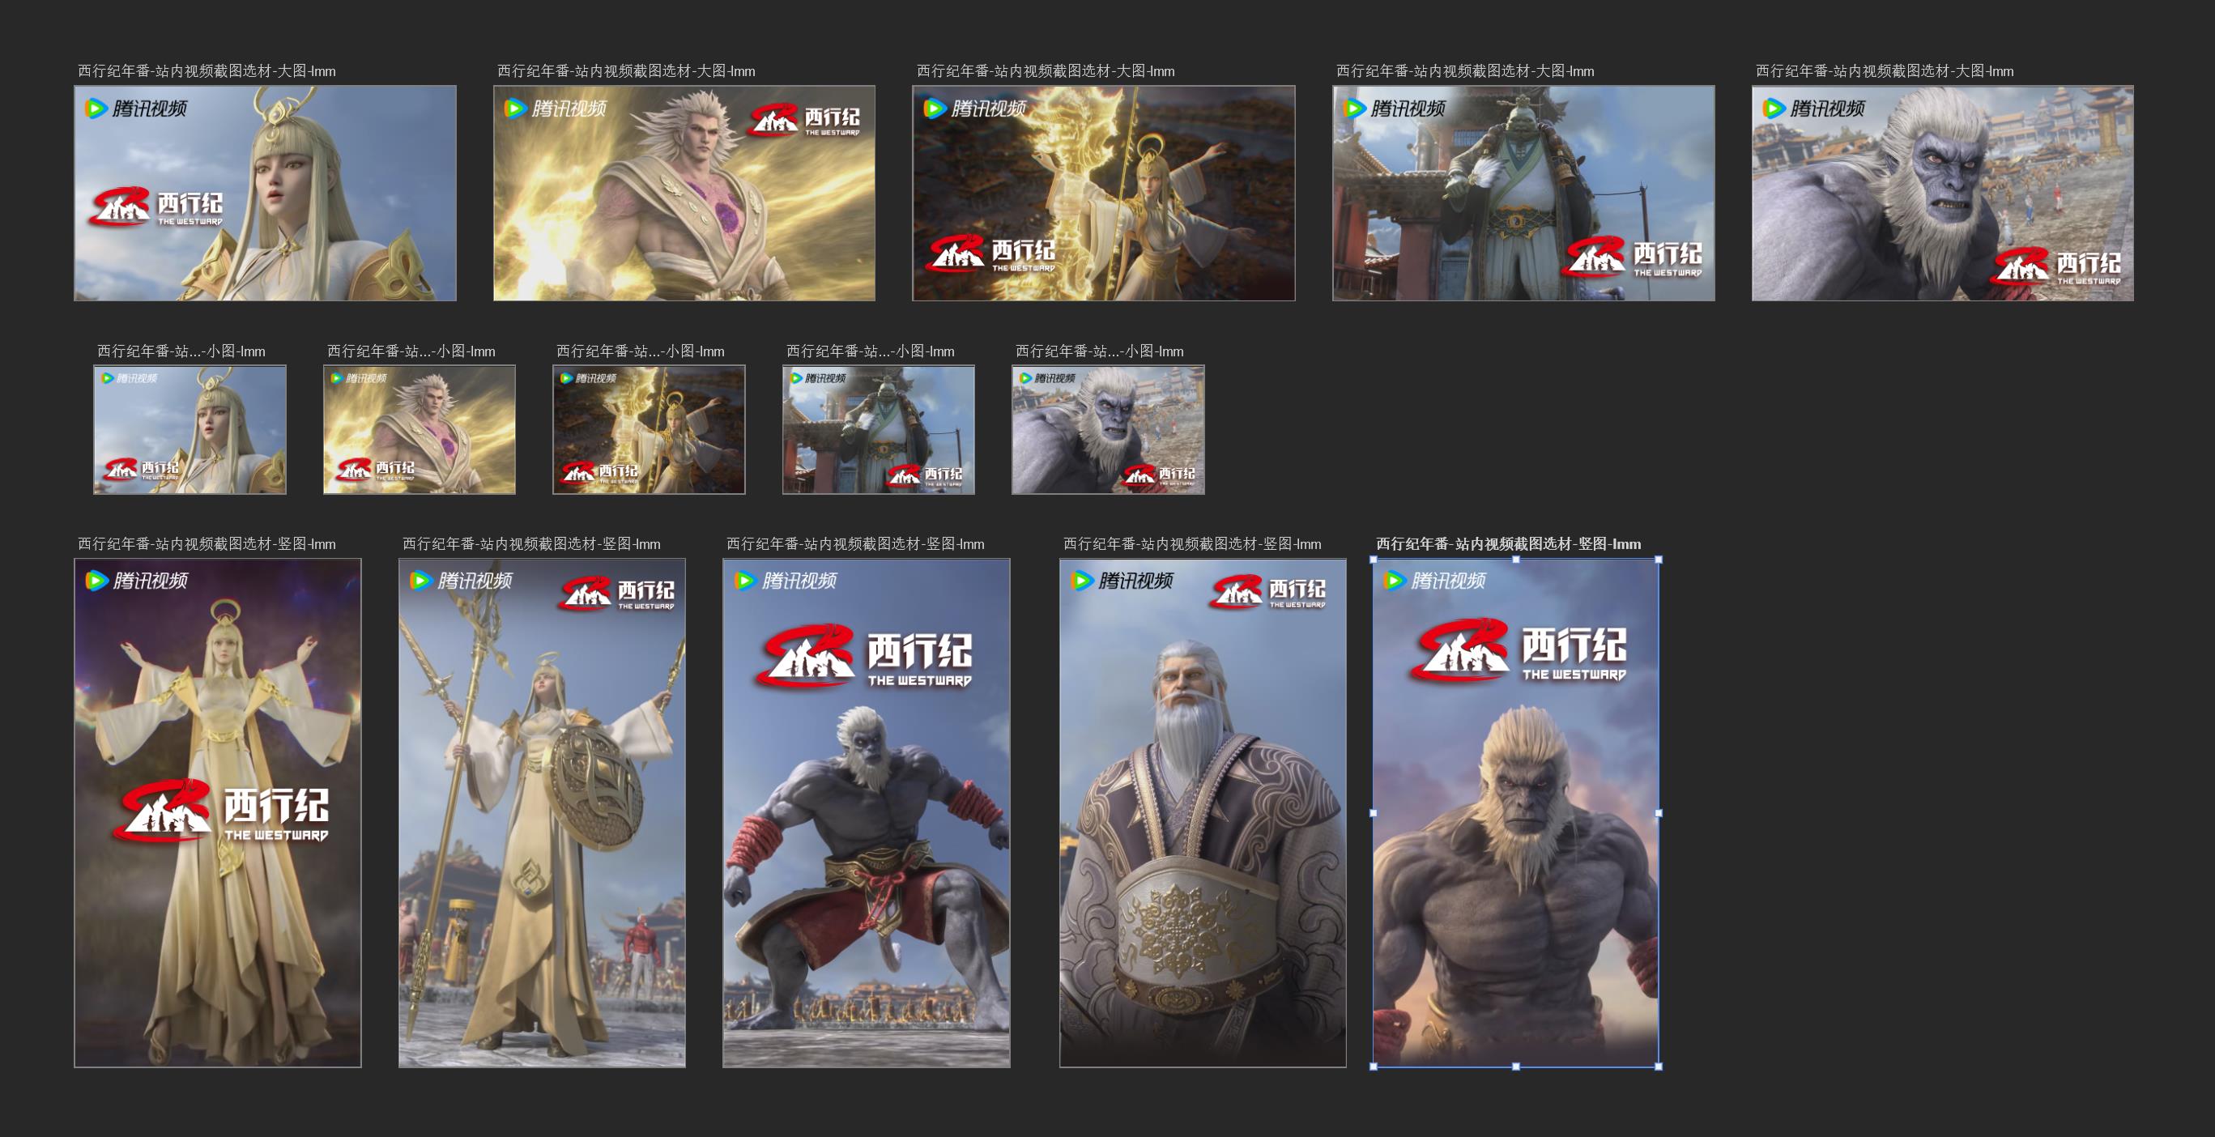Click the 大图-lmm title above the green-robed character artboard

[1465, 71]
